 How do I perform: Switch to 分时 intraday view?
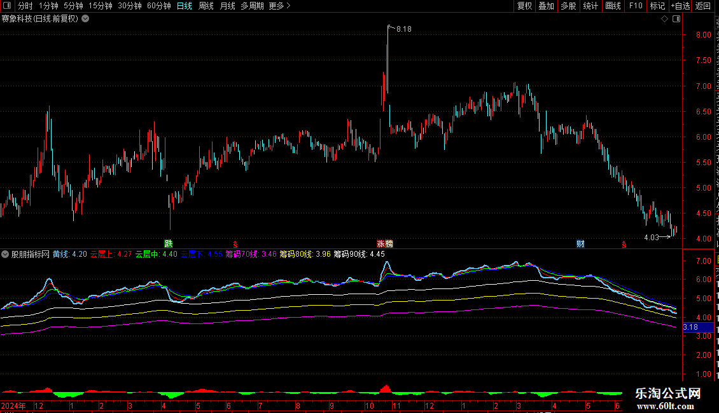coord(25,6)
